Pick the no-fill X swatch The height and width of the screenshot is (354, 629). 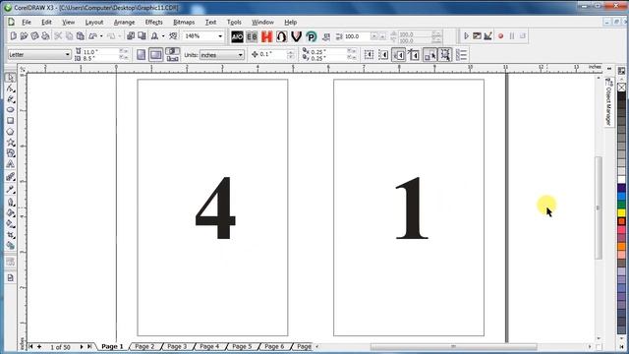pyautogui.click(x=621, y=88)
